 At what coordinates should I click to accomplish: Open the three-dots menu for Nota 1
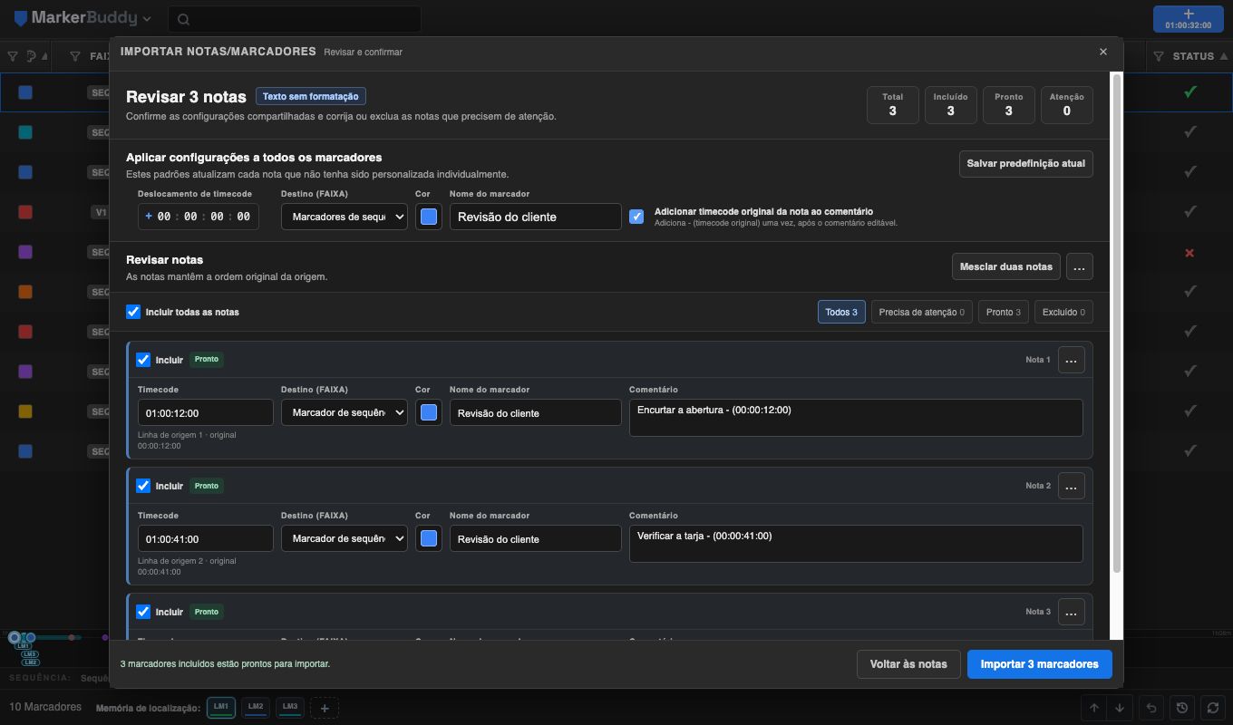[x=1071, y=360]
